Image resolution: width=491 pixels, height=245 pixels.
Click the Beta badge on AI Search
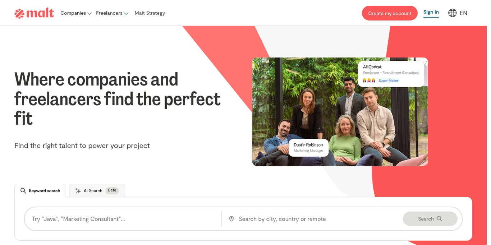(x=112, y=190)
